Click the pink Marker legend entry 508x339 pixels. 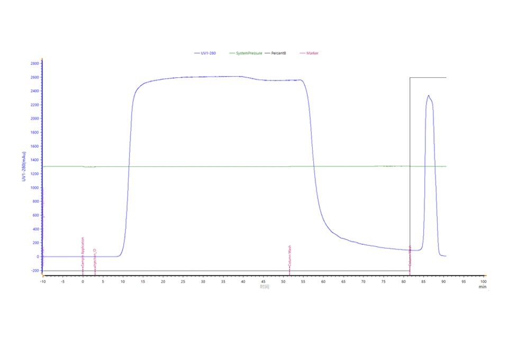coord(312,53)
